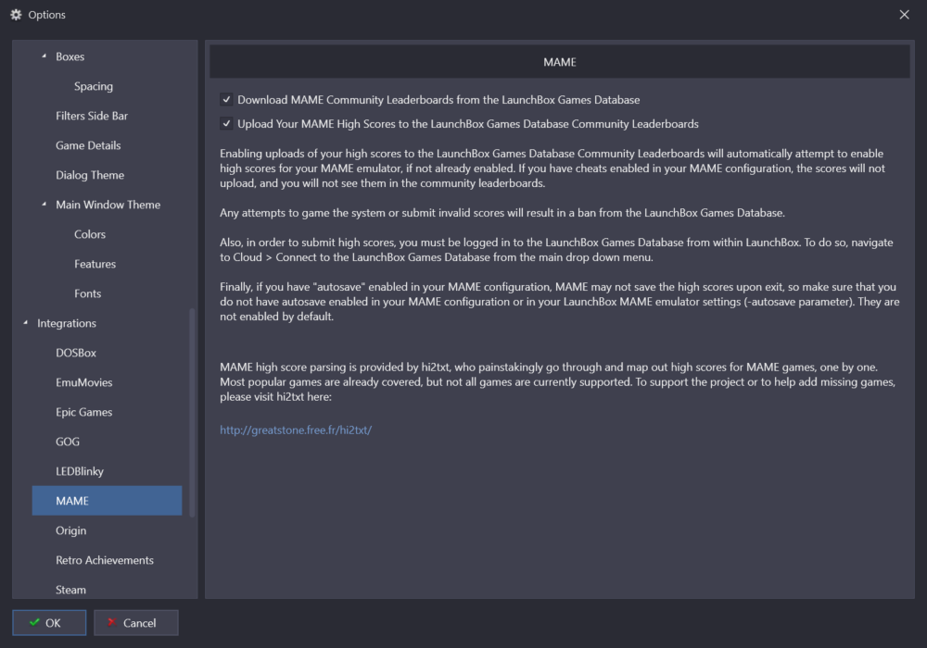Image resolution: width=927 pixels, height=648 pixels.
Task: Collapse the Boxes tree section
Action: (44, 56)
